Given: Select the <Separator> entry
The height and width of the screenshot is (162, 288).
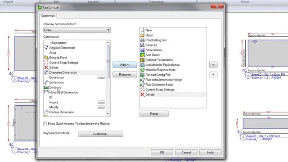Looking at the screenshot, I should tap(58, 43).
